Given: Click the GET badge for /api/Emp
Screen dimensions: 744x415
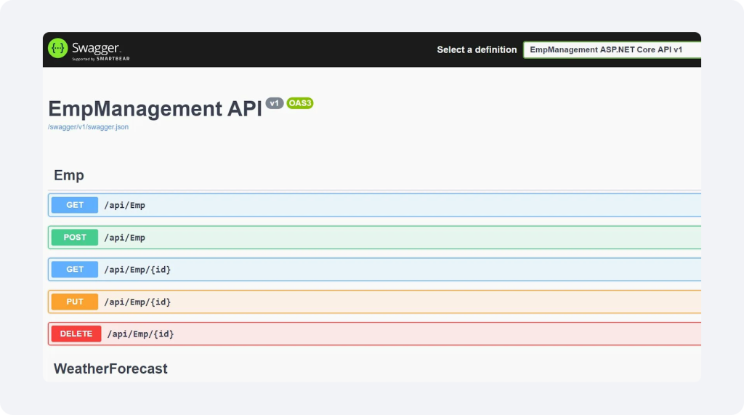Looking at the screenshot, I should [x=75, y=205].
